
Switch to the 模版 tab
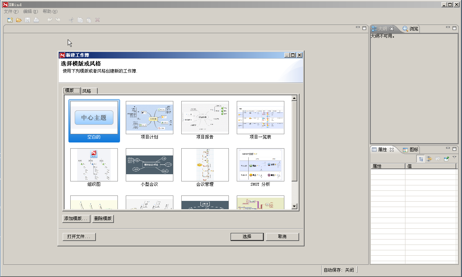pos(72,91)
